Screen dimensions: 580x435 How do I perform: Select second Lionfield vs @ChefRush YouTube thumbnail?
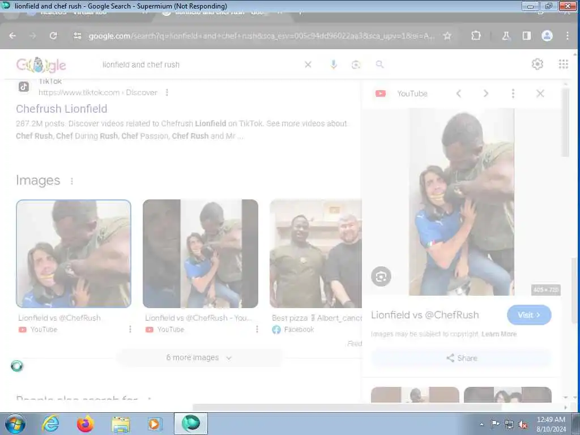tap(201, 254)
